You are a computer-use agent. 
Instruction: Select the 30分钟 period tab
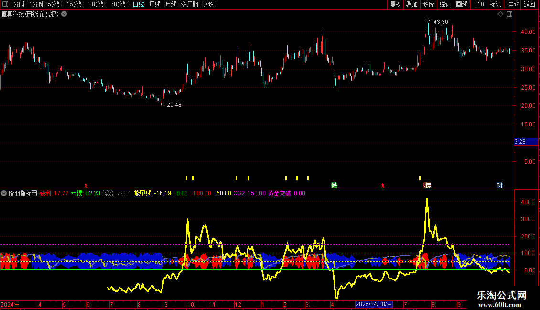click(x=97, y=4)
